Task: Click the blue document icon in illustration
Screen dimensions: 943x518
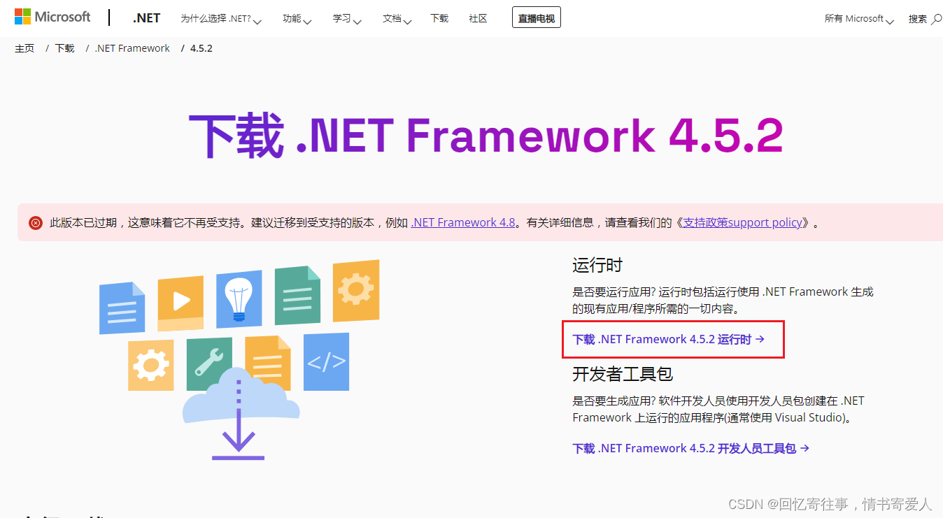Action: click(x=122, y=308)
